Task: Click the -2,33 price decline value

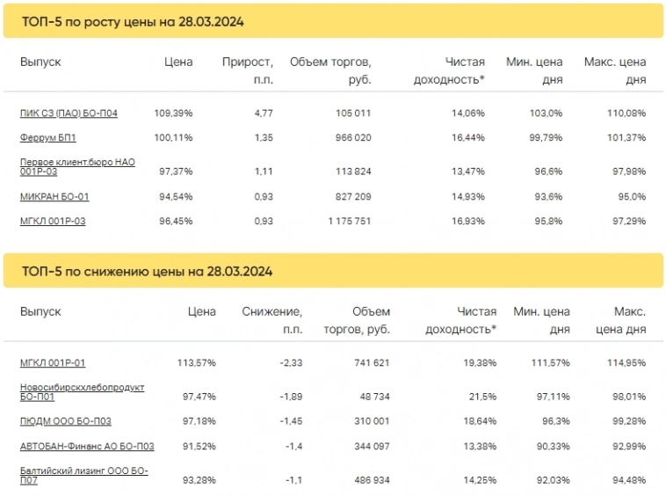Action: click(290, 362)
